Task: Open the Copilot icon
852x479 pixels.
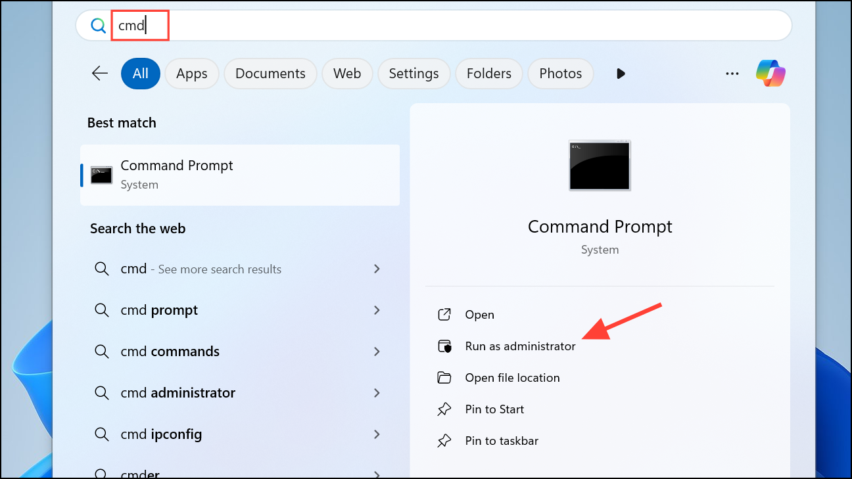Action: tap(770, 74)
